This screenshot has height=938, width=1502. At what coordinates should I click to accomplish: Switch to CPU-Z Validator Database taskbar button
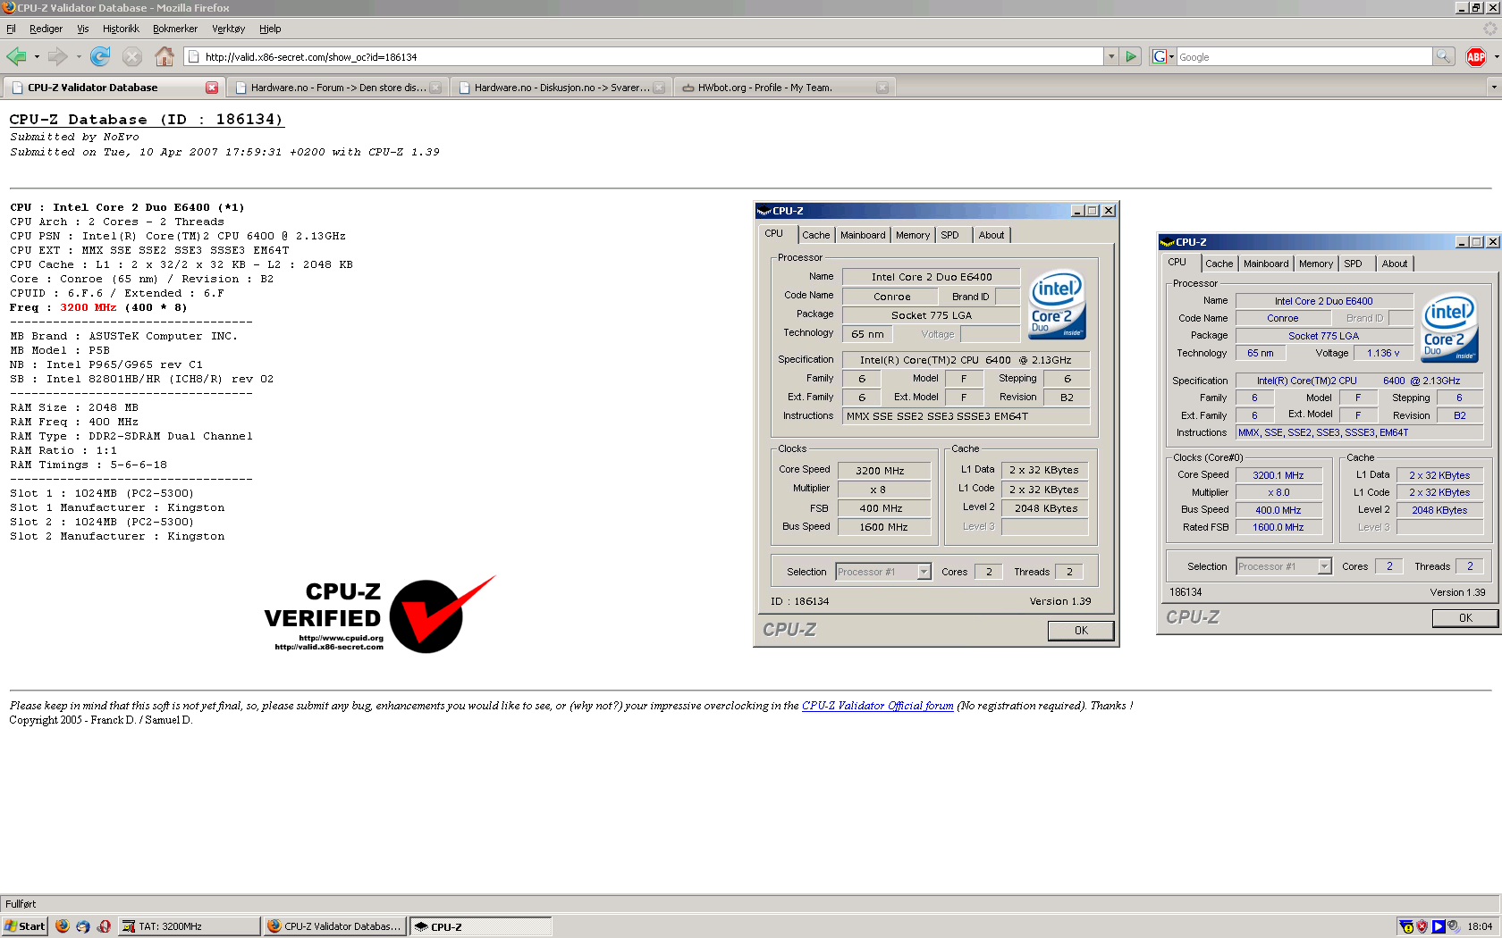click(335, 926)
